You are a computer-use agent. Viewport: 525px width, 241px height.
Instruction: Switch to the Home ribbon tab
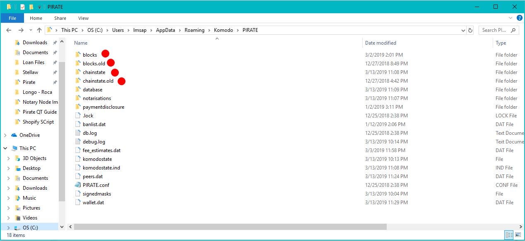pos(36,18)
